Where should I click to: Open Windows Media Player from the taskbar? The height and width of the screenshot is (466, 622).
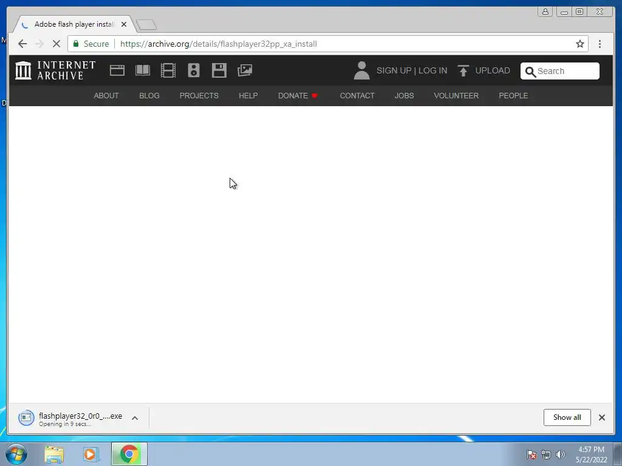pos(91,454)
